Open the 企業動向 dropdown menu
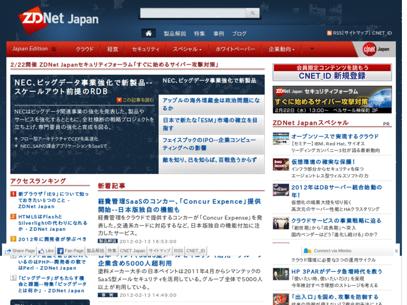This screenshot has width=407, height=305. click(282, 49)
